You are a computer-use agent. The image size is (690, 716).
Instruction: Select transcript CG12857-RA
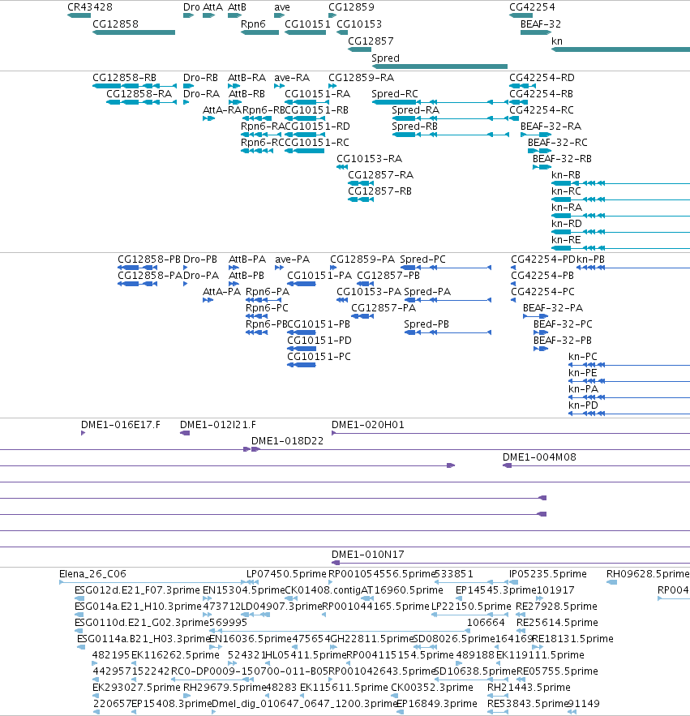pos(361,183)
